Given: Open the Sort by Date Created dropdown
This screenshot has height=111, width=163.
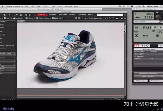Looking at the screenshot, I should (x=97, y=18).
